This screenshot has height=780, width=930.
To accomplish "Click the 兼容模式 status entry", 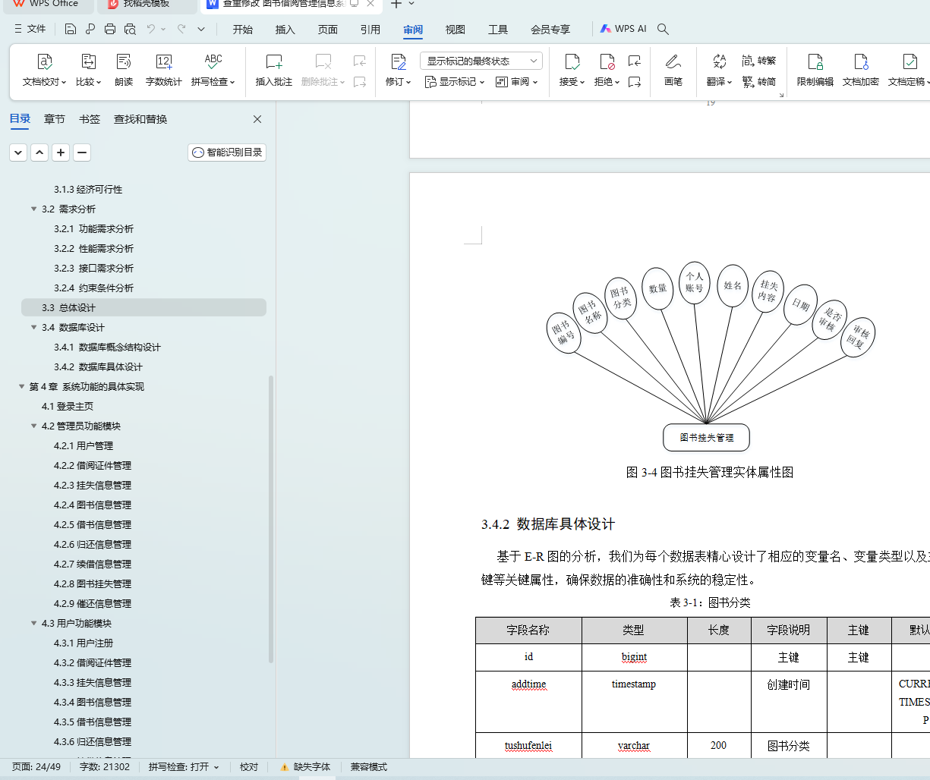I will 369,767.
